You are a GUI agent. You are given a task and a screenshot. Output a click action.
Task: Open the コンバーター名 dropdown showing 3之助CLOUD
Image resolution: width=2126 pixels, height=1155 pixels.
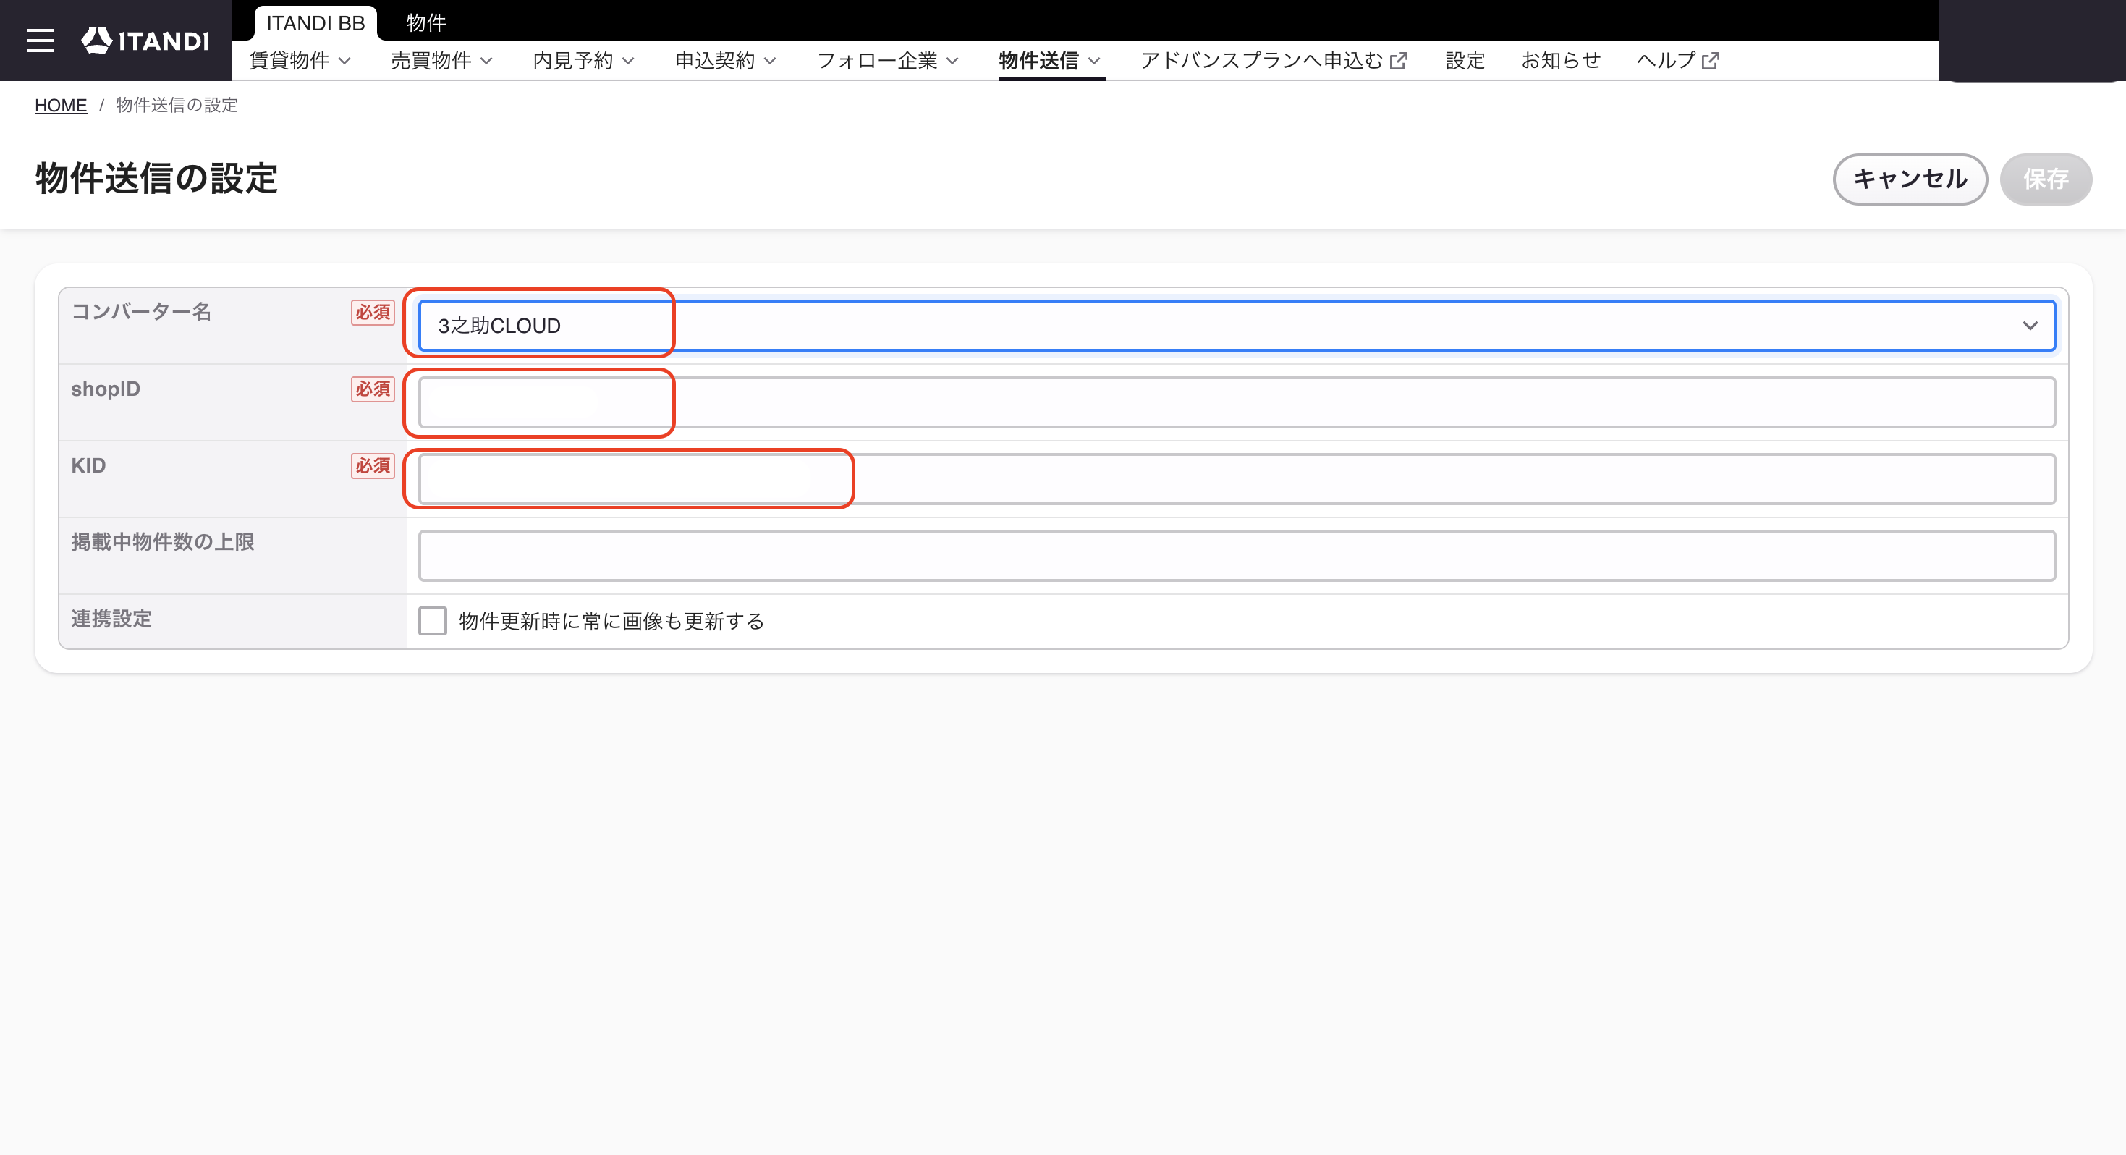pyautogui.click(x=1237, y=325)
